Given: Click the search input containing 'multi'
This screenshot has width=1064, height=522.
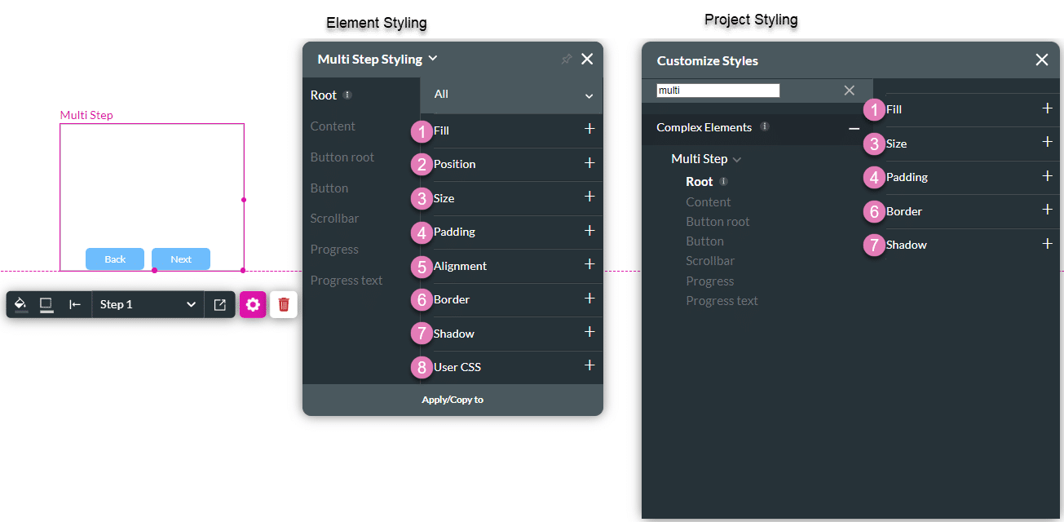Looking at the screenshot, I should pos(717,91).
